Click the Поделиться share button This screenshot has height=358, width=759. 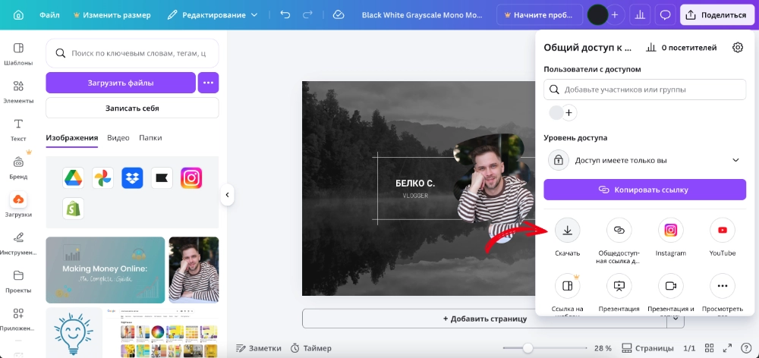(x=717, y=15)
